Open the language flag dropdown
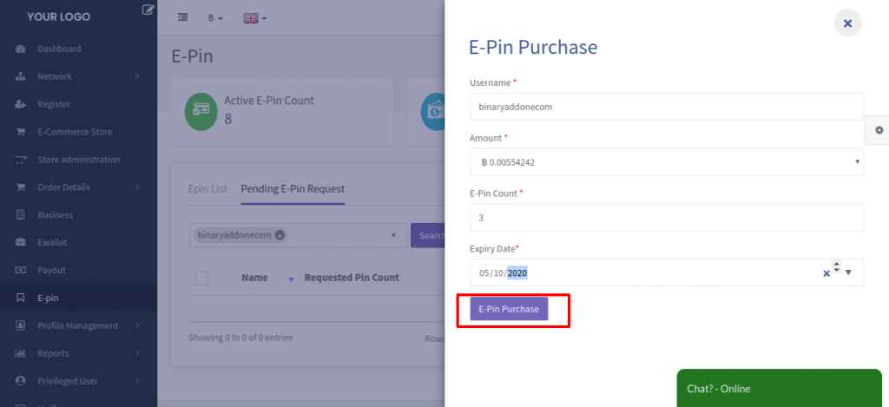 pos(254,18)
